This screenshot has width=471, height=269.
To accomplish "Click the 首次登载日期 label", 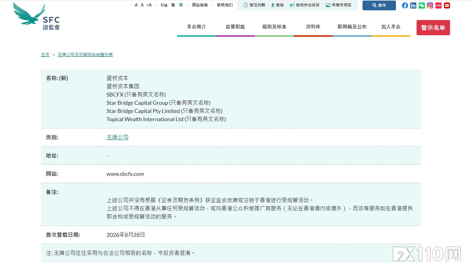I will point(63,235).
